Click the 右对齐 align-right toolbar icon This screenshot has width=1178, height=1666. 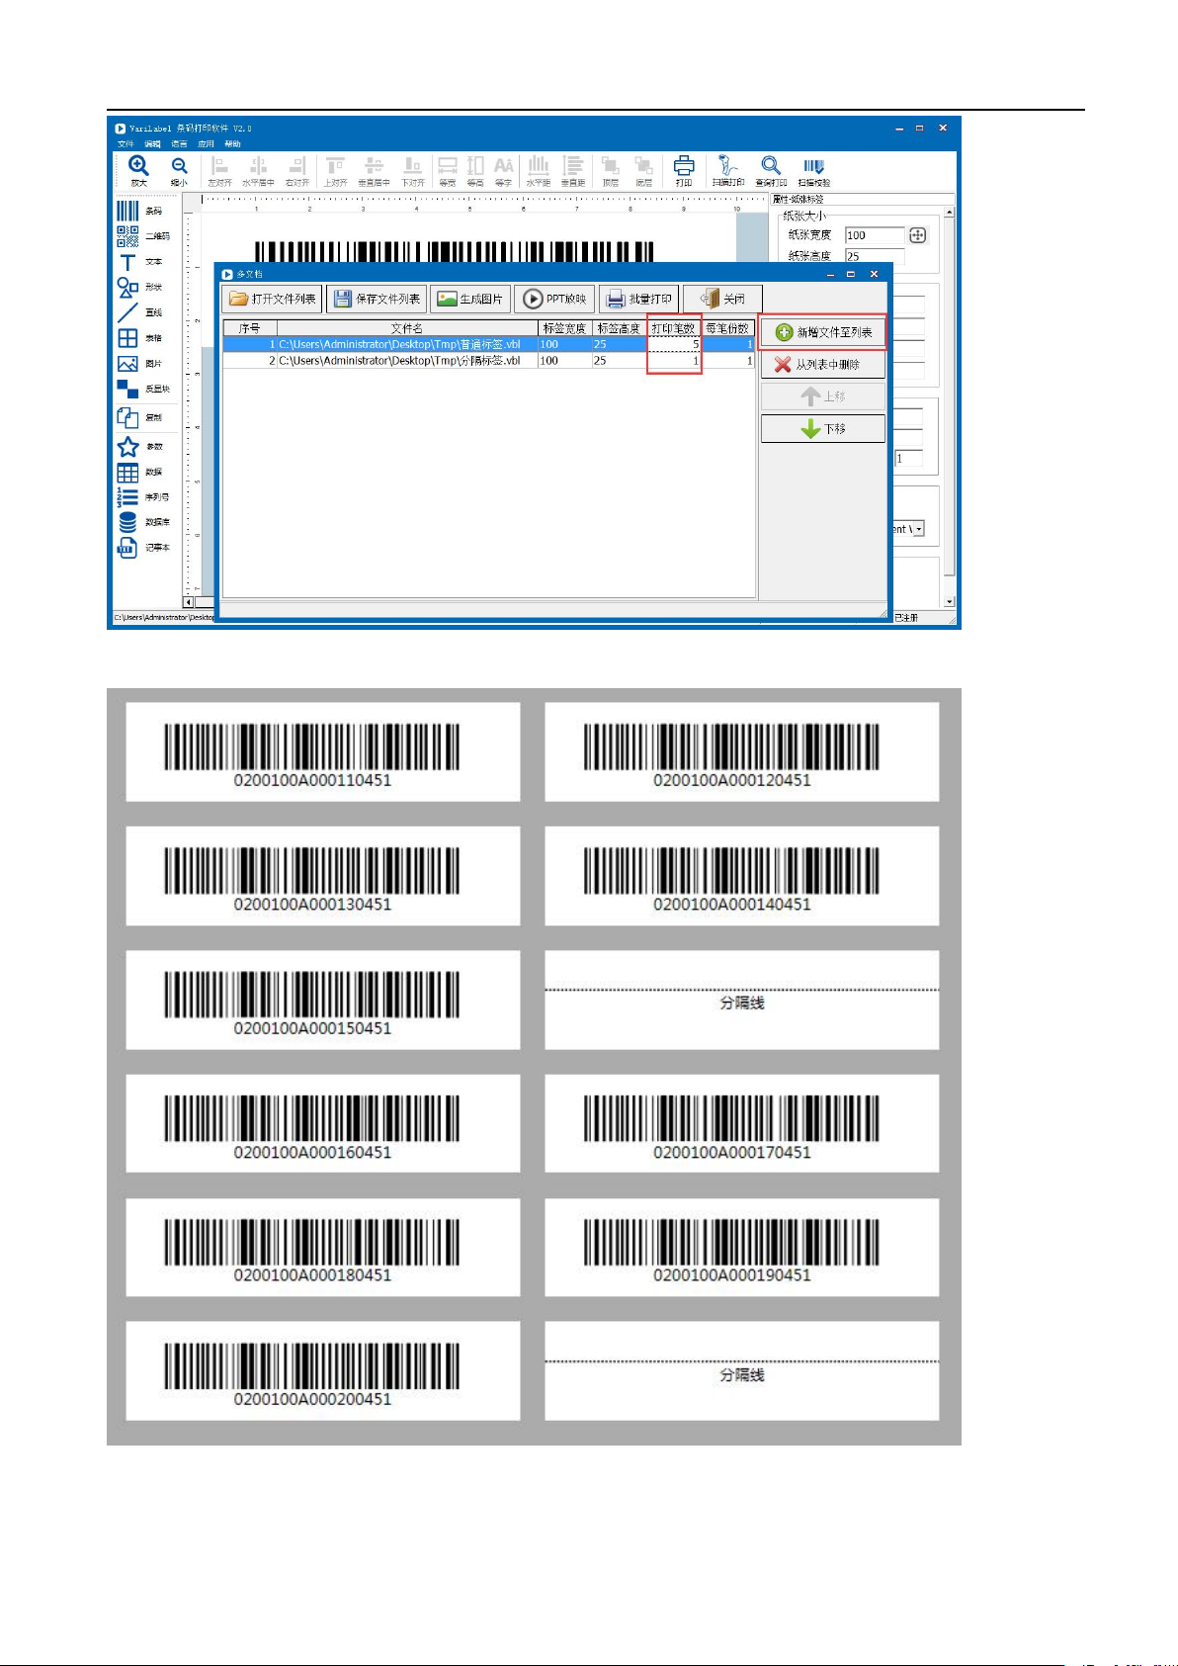pos(296,166)
